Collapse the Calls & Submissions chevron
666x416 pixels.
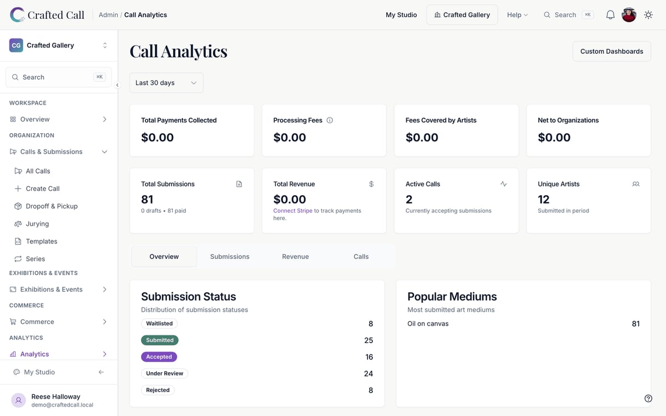104,151
